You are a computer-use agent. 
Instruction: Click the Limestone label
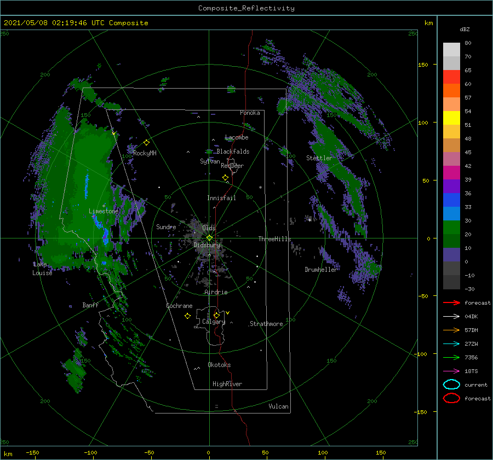coord(104,211)
